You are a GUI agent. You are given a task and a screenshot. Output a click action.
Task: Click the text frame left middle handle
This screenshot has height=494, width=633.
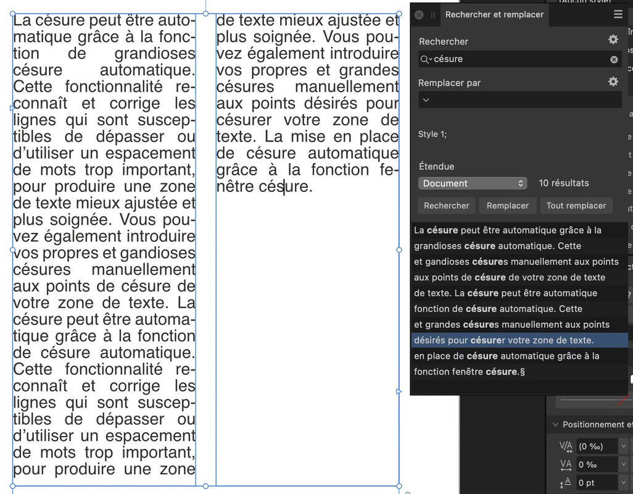click(12, 250)
